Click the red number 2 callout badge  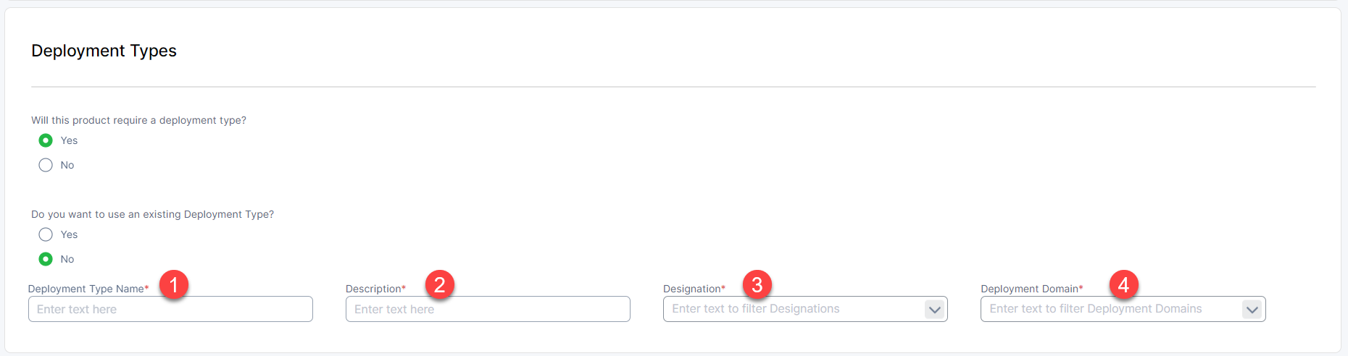pos(440,284)
